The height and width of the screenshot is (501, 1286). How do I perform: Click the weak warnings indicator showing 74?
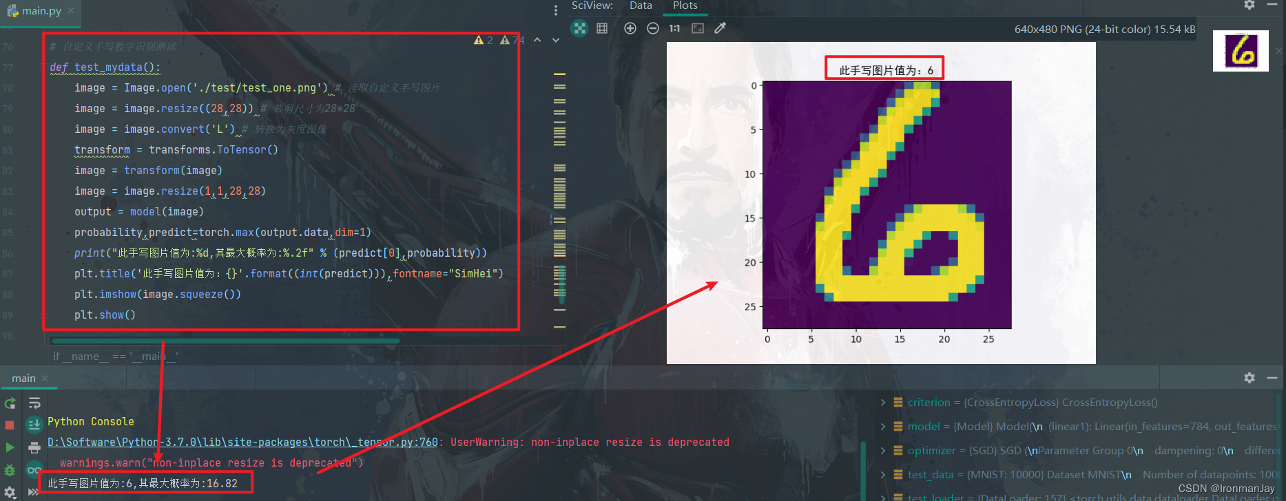[512, 40]
